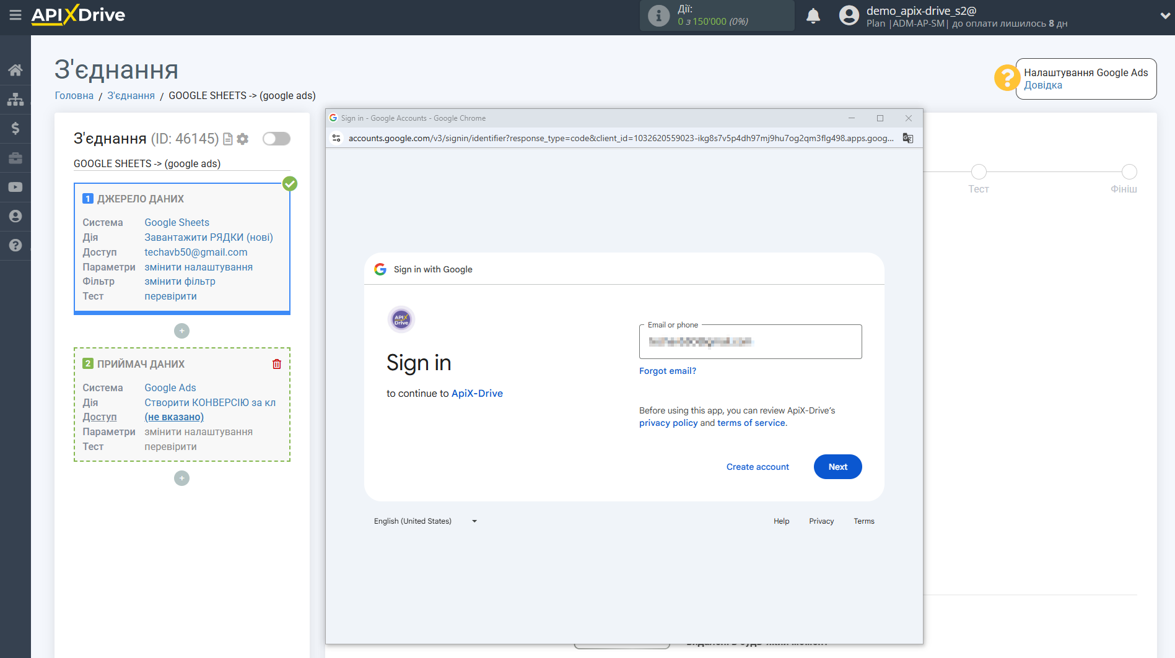Image resolution: width=1175 pixels, height=658 pixels.
Task: Open the hamburger menu in the header
Action: 15,15
